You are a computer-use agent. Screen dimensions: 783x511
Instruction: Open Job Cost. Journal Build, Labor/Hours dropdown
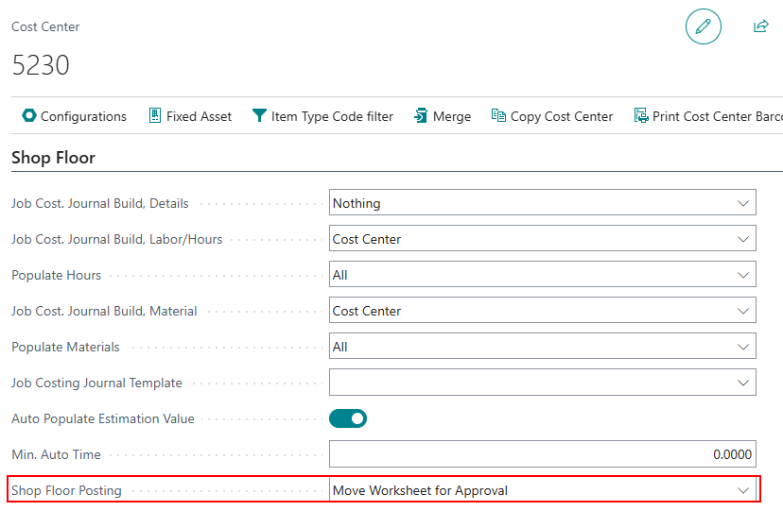pyautogui.click(x=542, y=239)
